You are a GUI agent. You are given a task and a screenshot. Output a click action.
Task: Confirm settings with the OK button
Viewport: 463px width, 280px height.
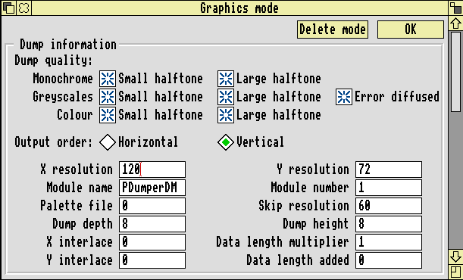pos(411,30)
